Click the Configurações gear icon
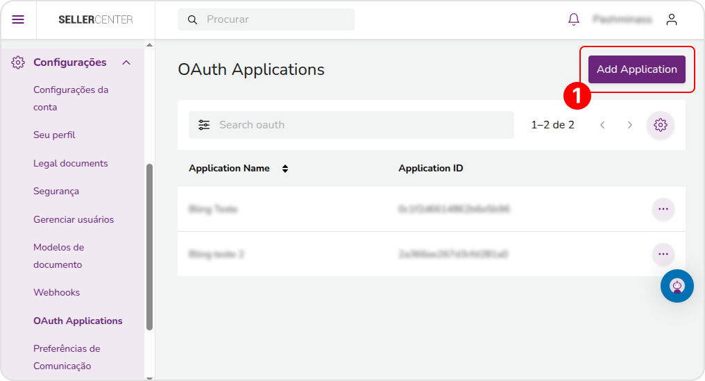 coord(18,62)
